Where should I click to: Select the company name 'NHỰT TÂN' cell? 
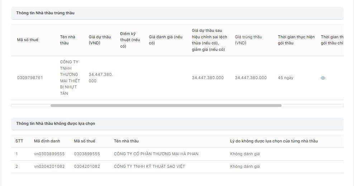click(x=70, y=78)
